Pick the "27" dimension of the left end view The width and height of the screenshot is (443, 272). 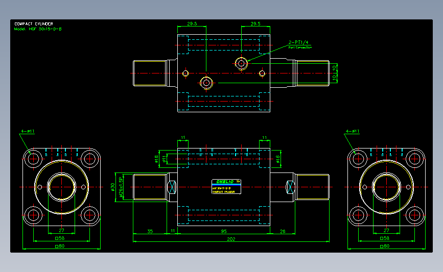[x=62, y=231]
